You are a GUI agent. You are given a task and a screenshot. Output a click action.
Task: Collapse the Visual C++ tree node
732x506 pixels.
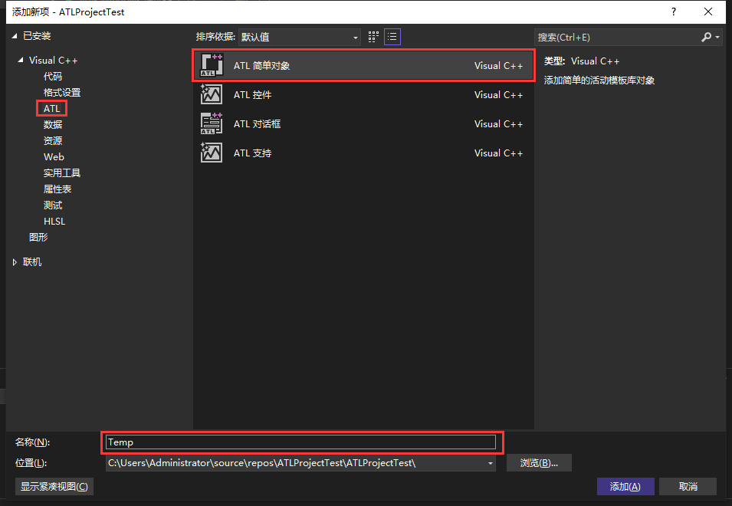coord(21,61)
